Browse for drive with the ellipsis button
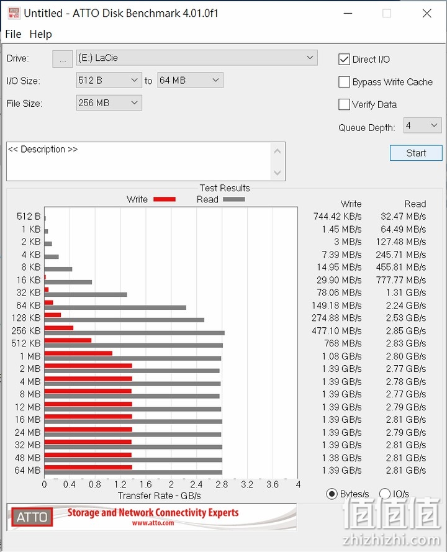 (63, 59)
